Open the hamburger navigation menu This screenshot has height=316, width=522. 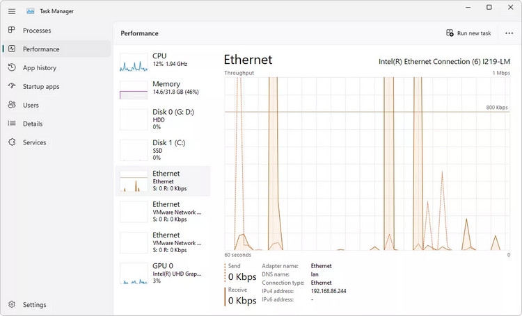12,11
